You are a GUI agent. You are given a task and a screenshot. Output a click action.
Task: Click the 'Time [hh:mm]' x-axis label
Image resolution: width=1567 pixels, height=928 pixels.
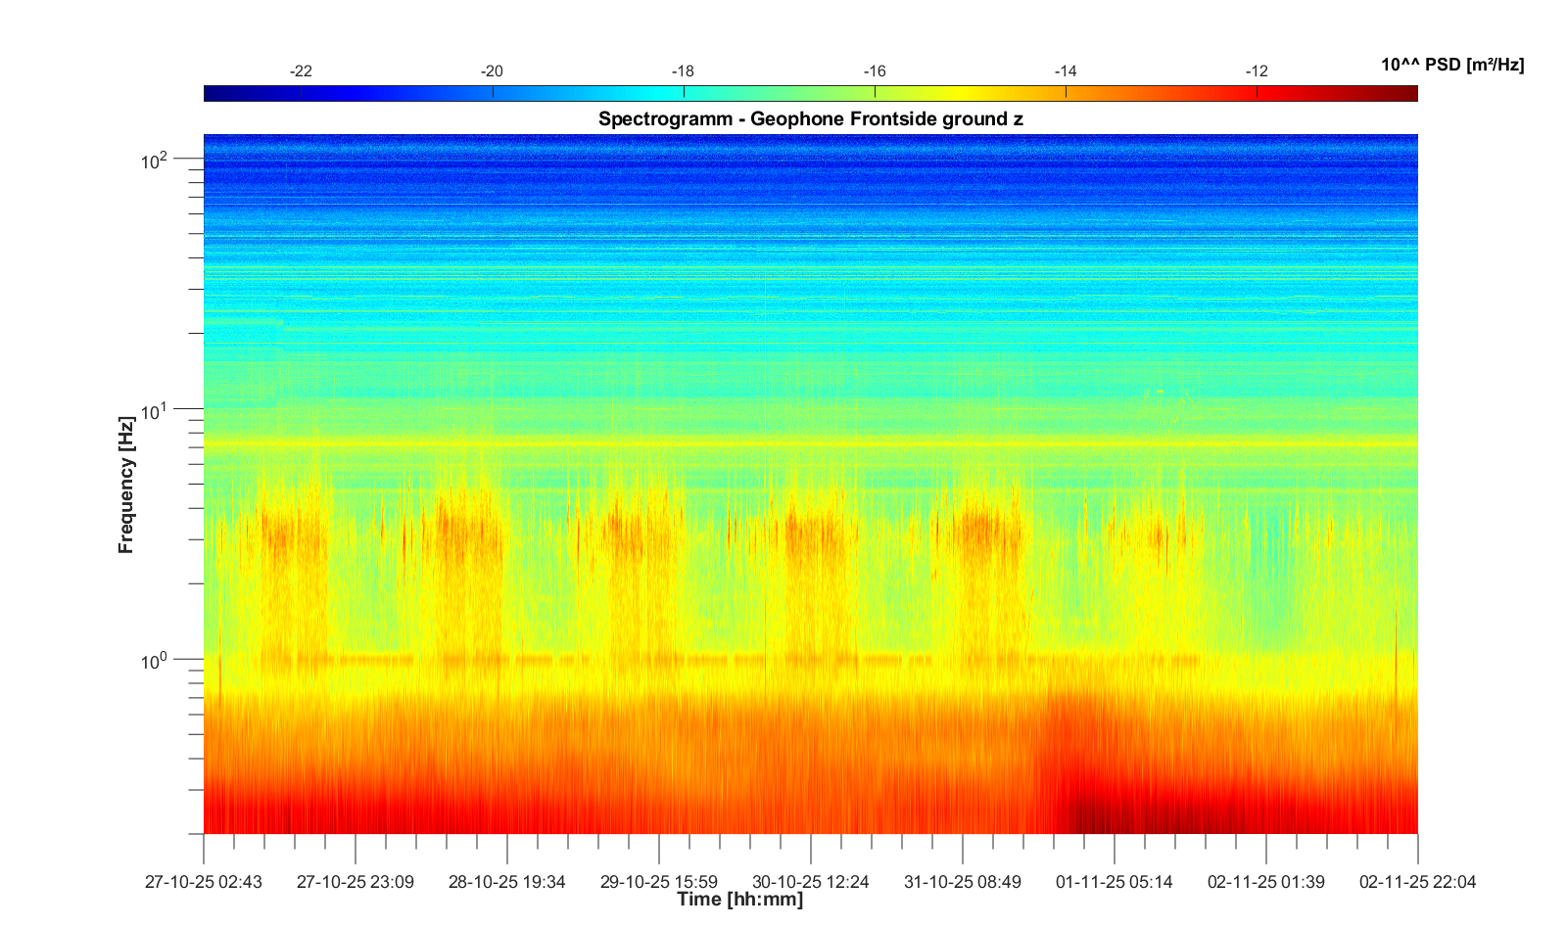pos(739,900)
